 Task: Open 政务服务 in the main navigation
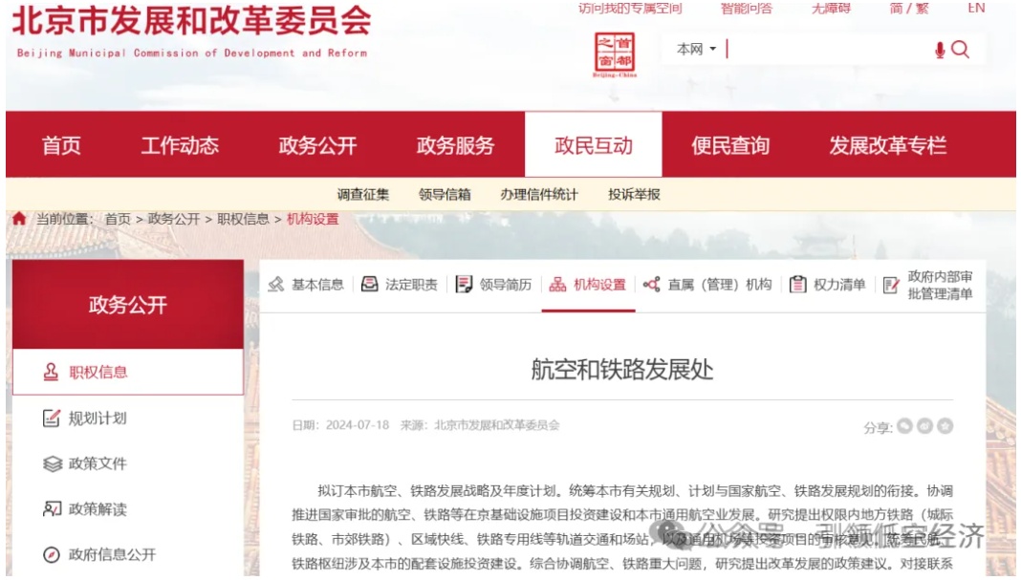455,145
